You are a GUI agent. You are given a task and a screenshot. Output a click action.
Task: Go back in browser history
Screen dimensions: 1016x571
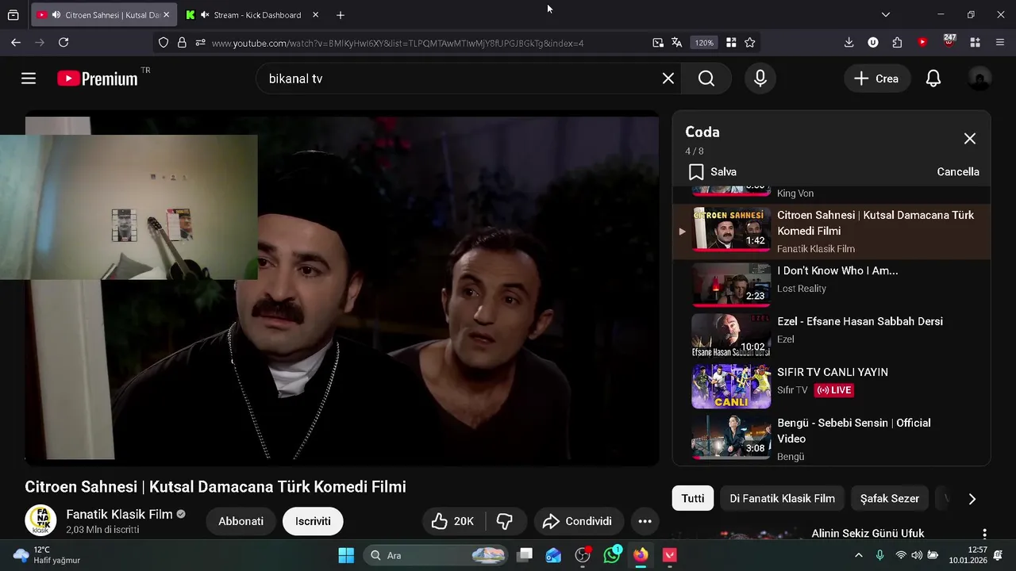click(16, 42)
